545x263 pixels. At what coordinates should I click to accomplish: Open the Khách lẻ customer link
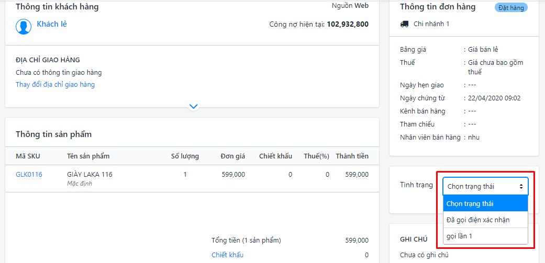click(51, 24)
